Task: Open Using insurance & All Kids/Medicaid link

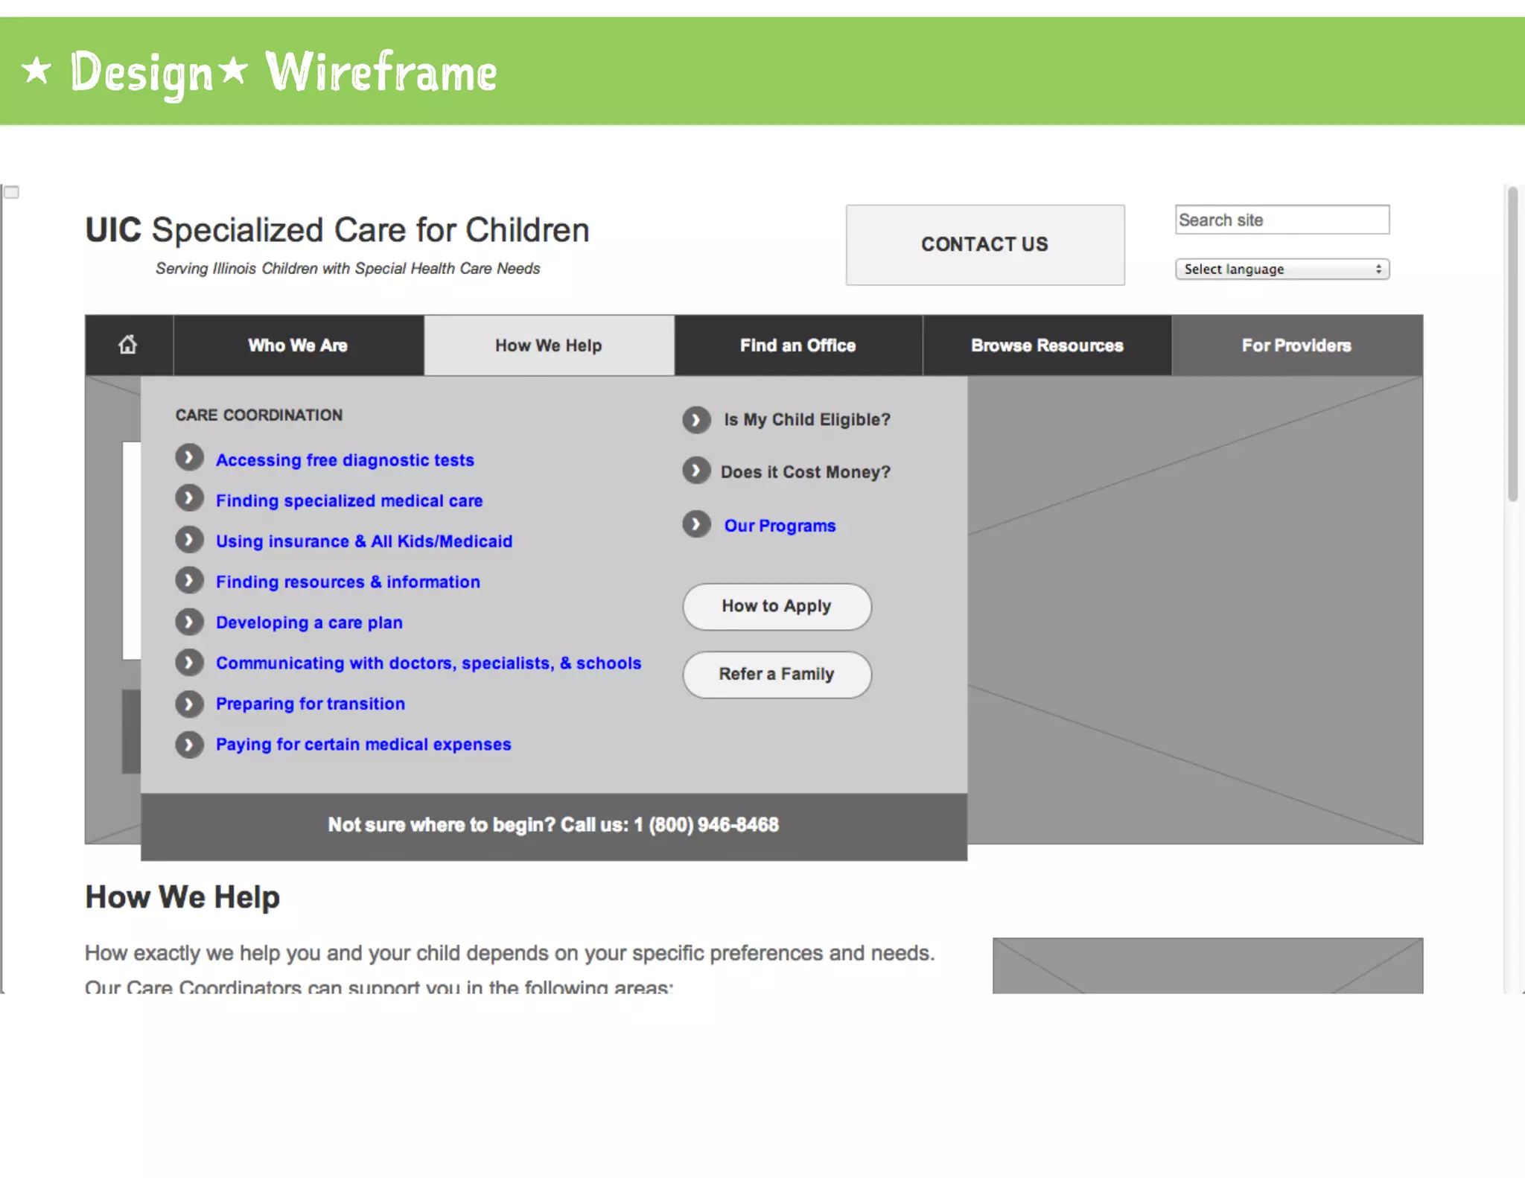Action: tap(364, 541)
